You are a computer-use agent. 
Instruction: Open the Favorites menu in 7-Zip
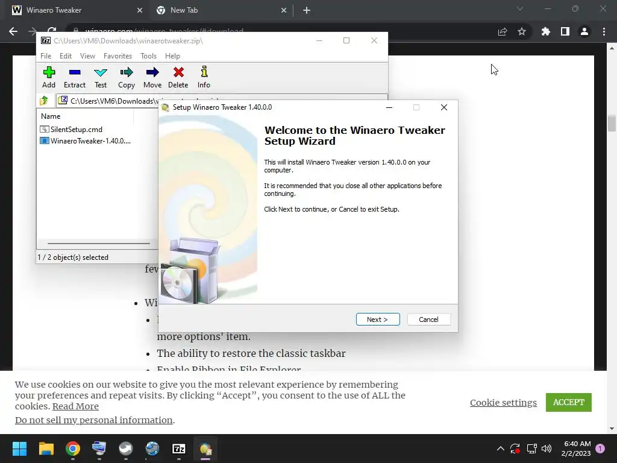coord(117,56)
